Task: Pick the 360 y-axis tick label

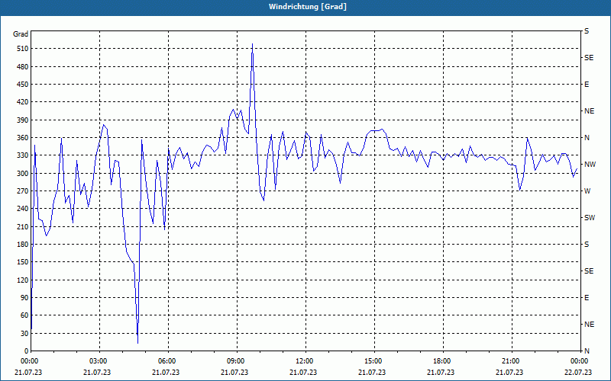Action: point(23,138)
